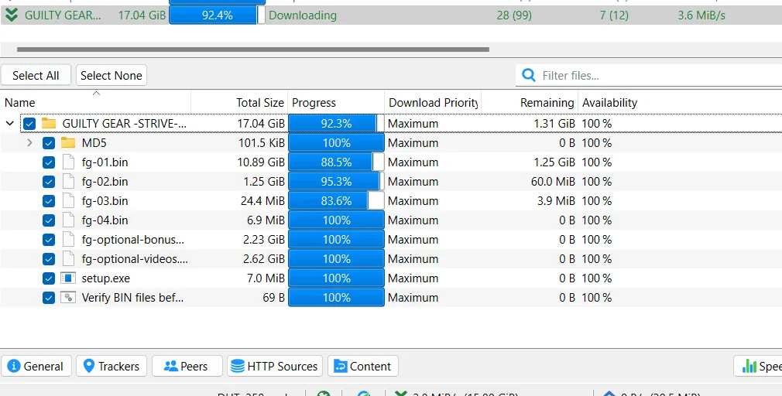This screenshot has height=396, width=782.
Task: Click the 60.0 MiB remaining value
Action: click(x=553, y=182)
